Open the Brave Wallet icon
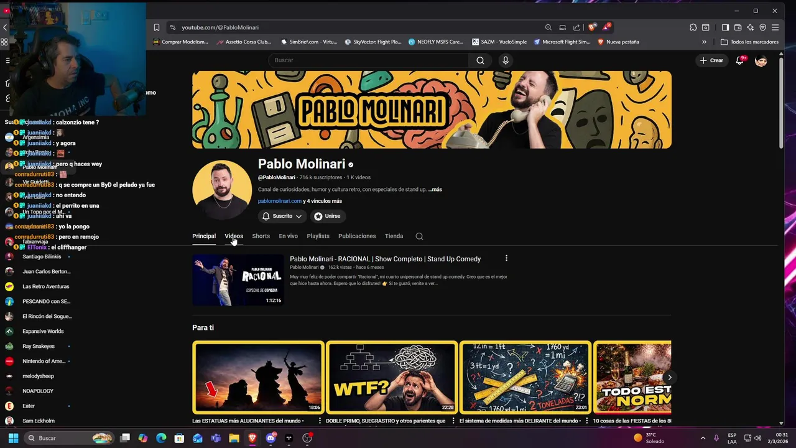The image size is (796, 448). point(738,27)
